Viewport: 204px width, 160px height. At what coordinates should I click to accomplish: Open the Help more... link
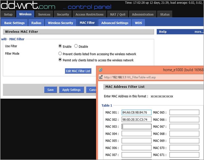coord(199,32)
